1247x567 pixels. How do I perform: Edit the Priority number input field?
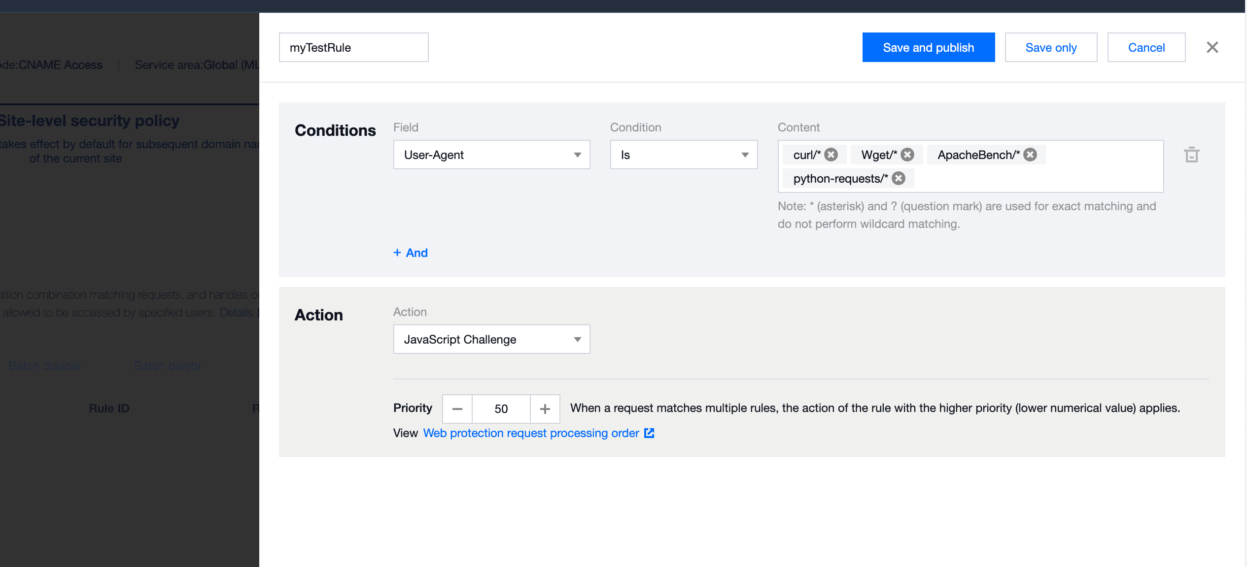pos(500,408)
